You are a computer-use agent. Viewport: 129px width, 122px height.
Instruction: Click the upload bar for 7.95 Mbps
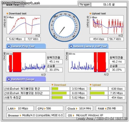[x=99, y=93]
